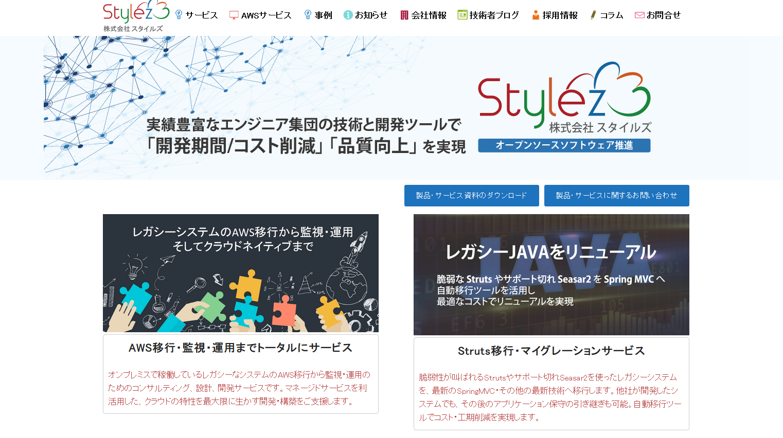The width and height of the screenshot is (783, 438).
Task: Open the 採用情報 menu item
Action: (560, 15)
